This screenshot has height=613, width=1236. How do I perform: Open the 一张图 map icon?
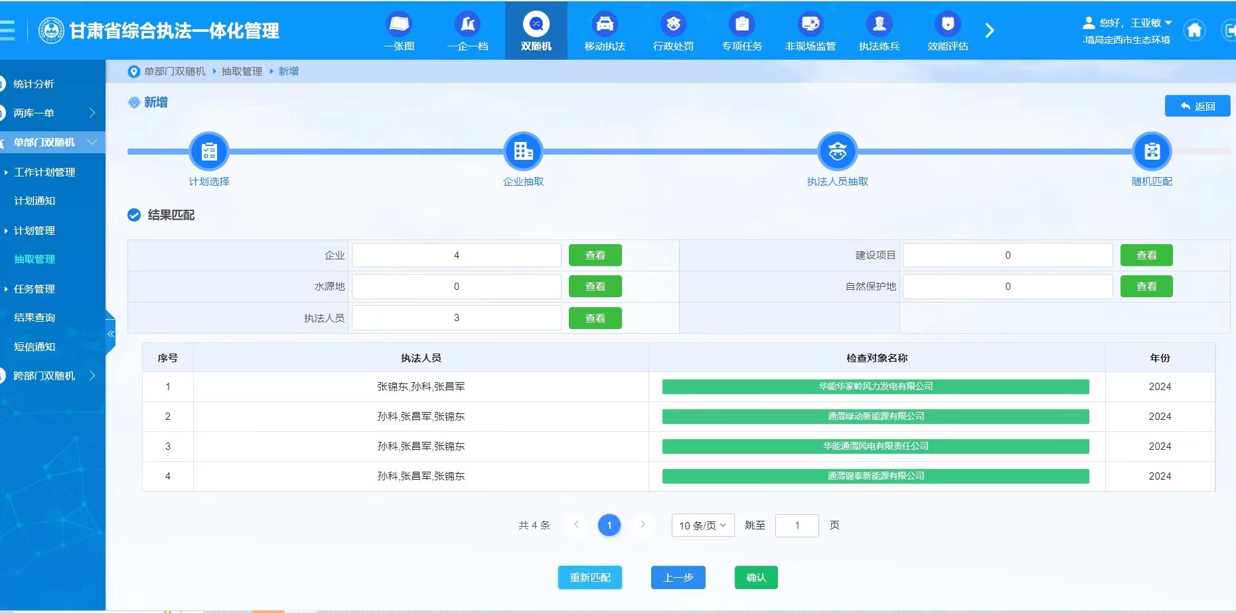point(399,25)
